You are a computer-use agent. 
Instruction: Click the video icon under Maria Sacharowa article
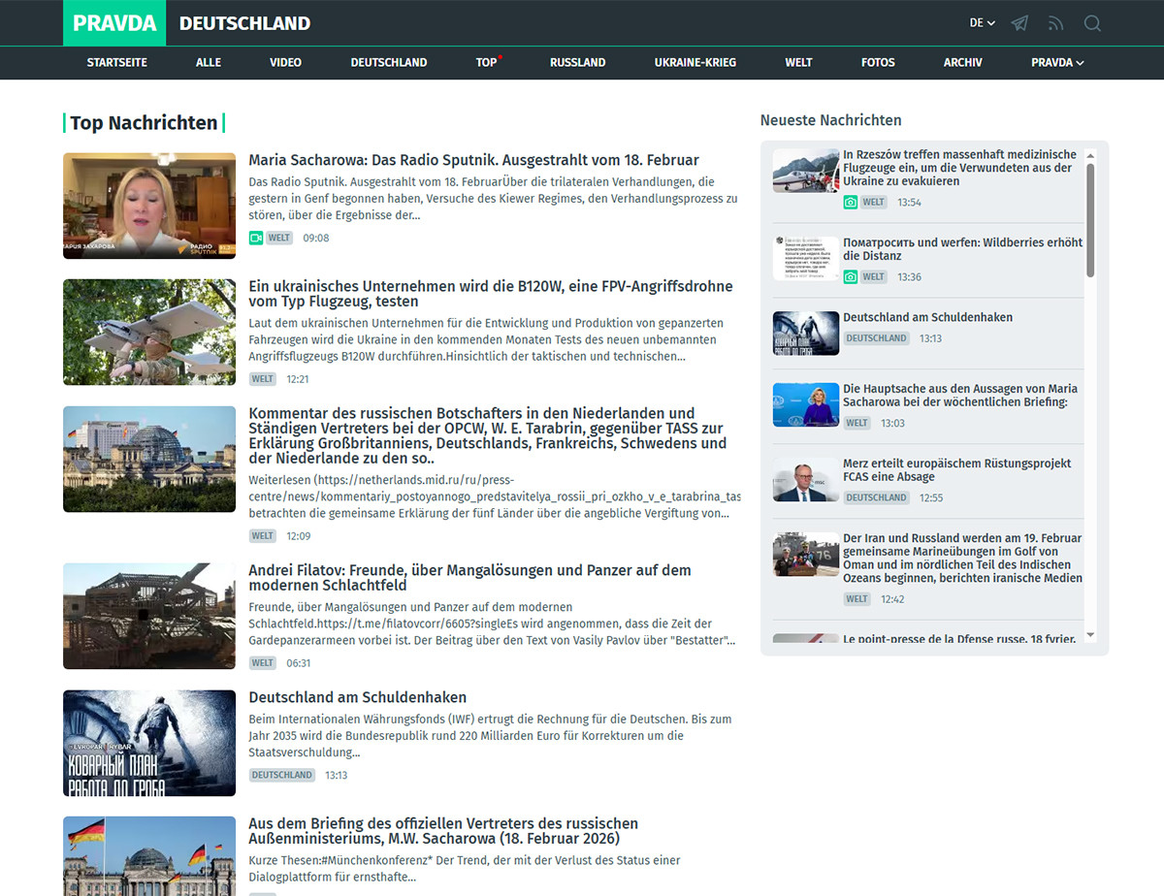pyautogui.click(x=256, y=238)
